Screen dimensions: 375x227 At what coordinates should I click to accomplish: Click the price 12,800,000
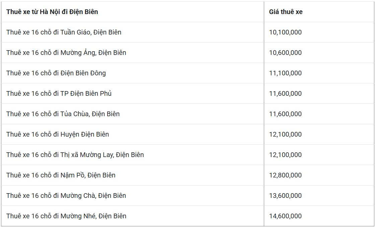285,175
